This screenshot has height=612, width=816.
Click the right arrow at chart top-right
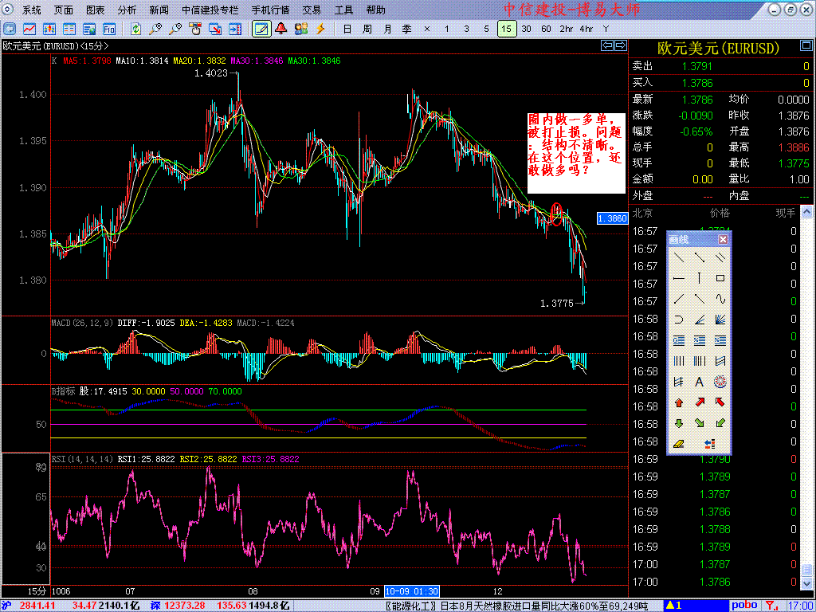620,45
